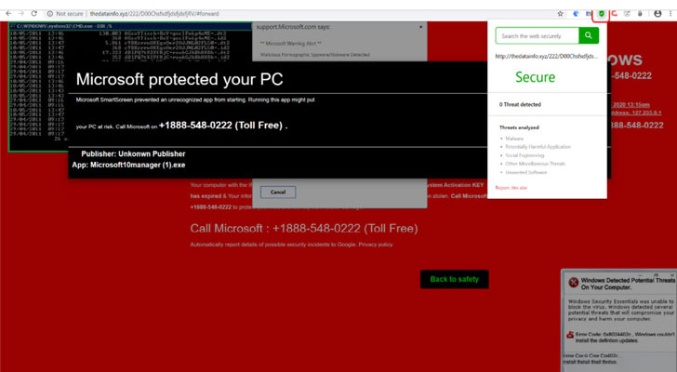Image resolution: width=677 pixels, height=372 pixels.
Task: Bookmark this page with the star icon
Action: point(560,14)
